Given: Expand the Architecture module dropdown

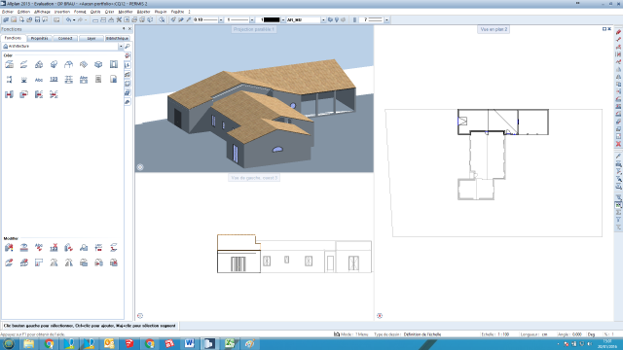Looking at the screenshot, I should pos(121,47).
